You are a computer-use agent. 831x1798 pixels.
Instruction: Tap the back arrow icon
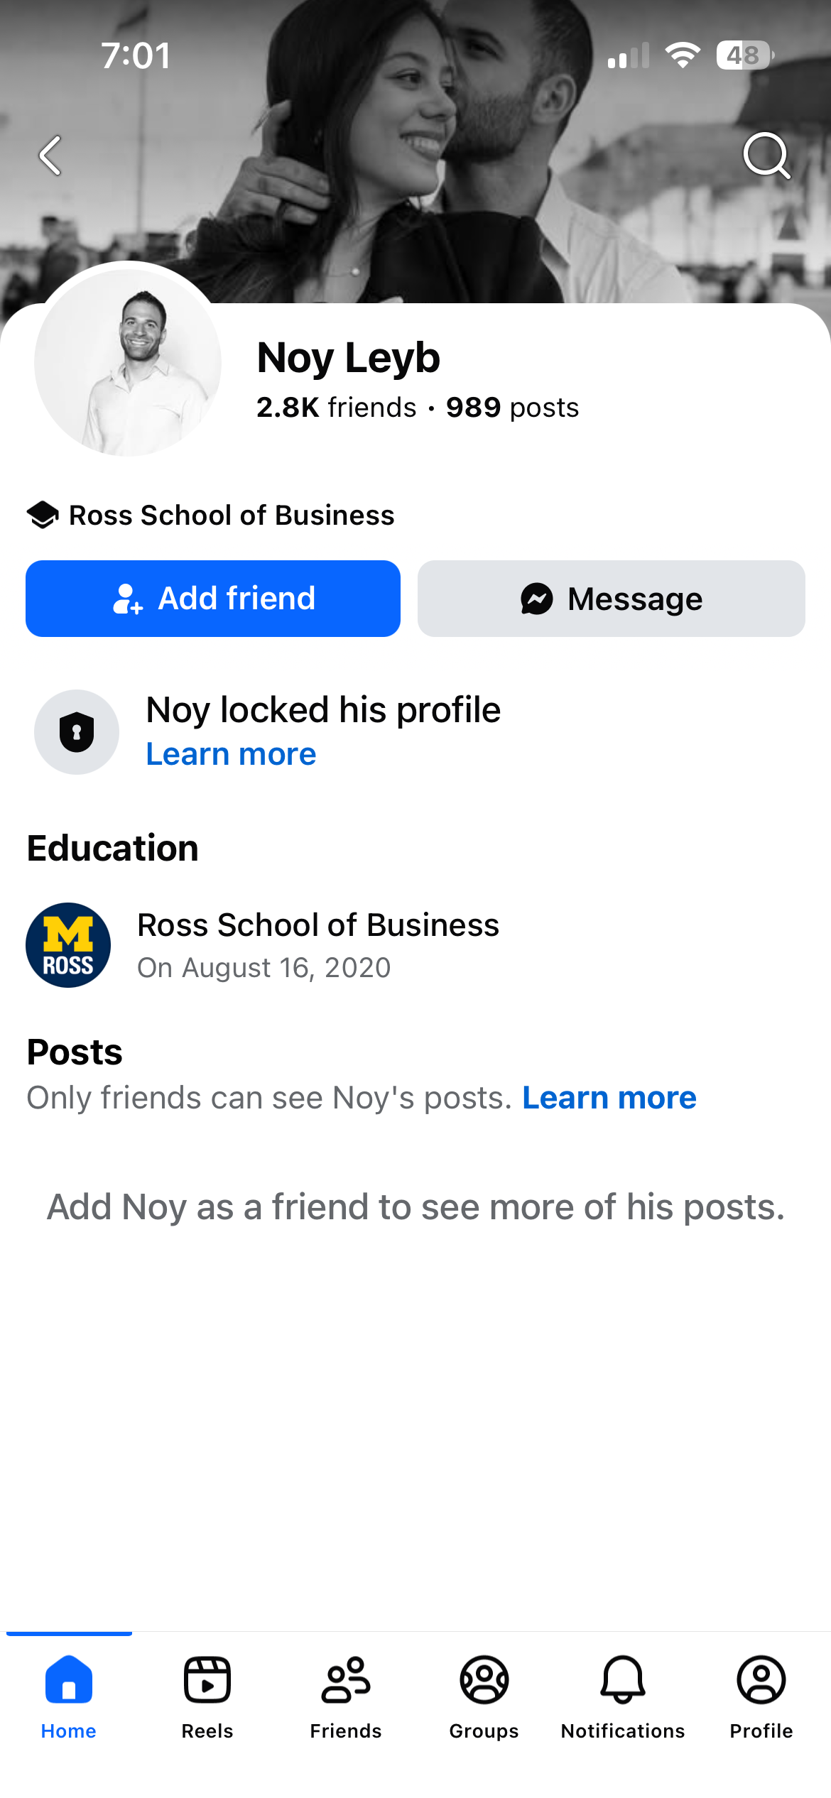(x=50, y=156)
